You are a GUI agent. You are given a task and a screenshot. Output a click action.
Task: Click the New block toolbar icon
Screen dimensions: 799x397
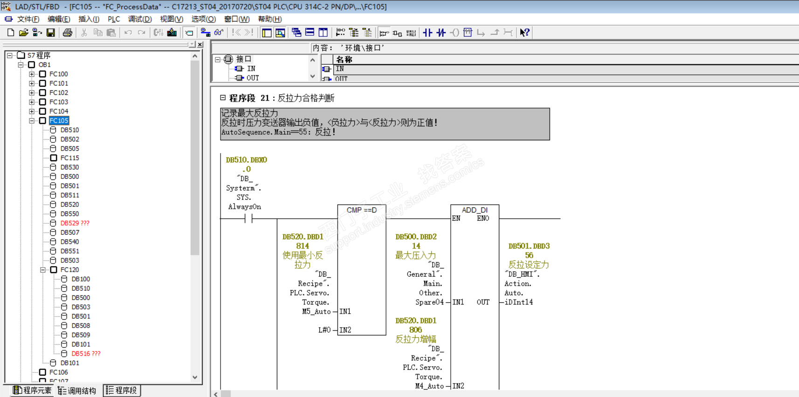pos(11,33)
